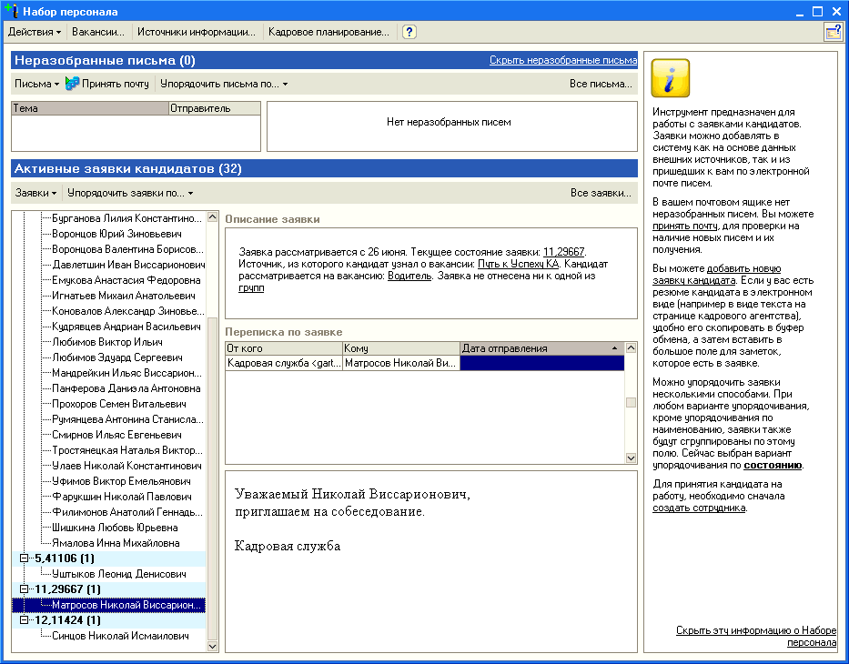Click the Тема column header
The image size is (849, 664).
point(90,108)
